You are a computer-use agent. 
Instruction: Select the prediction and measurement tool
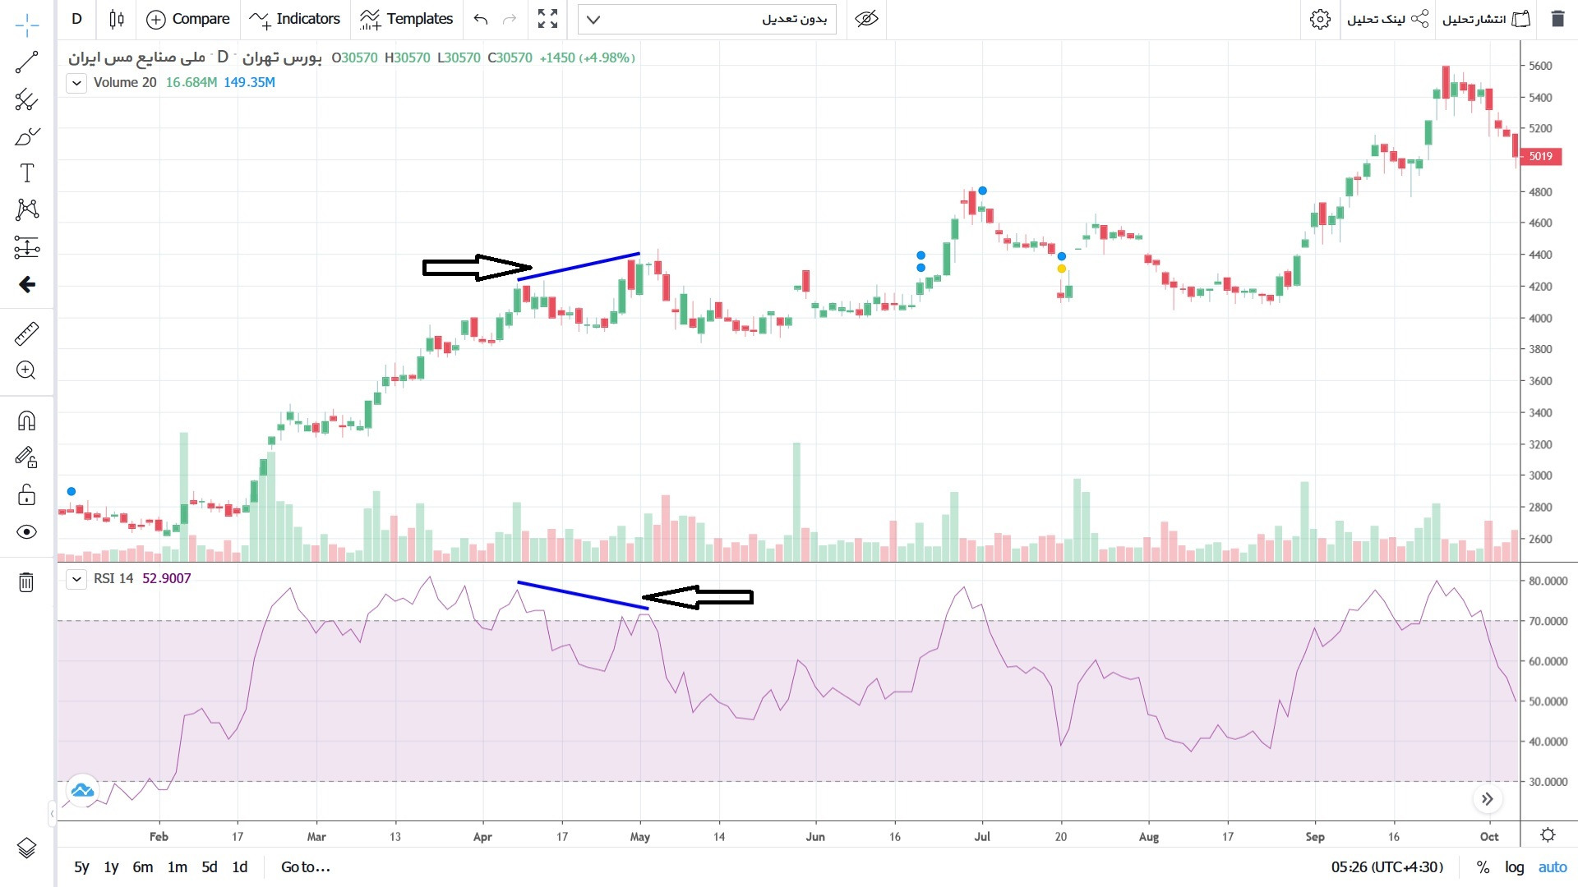click(26, 247)
